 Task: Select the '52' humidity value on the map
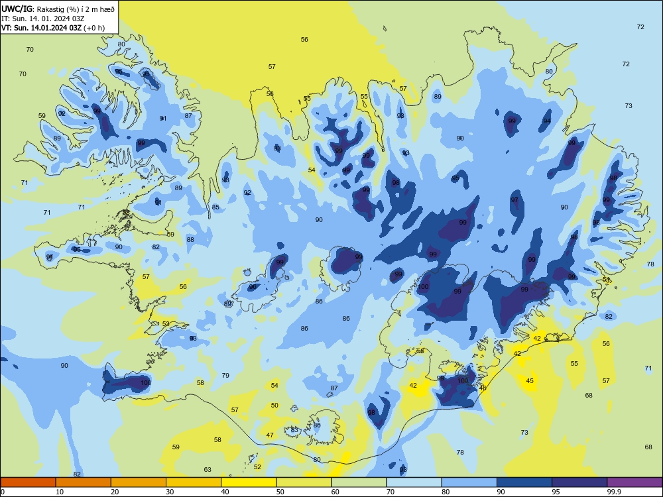pyautogui.click(x=257, y=467)
